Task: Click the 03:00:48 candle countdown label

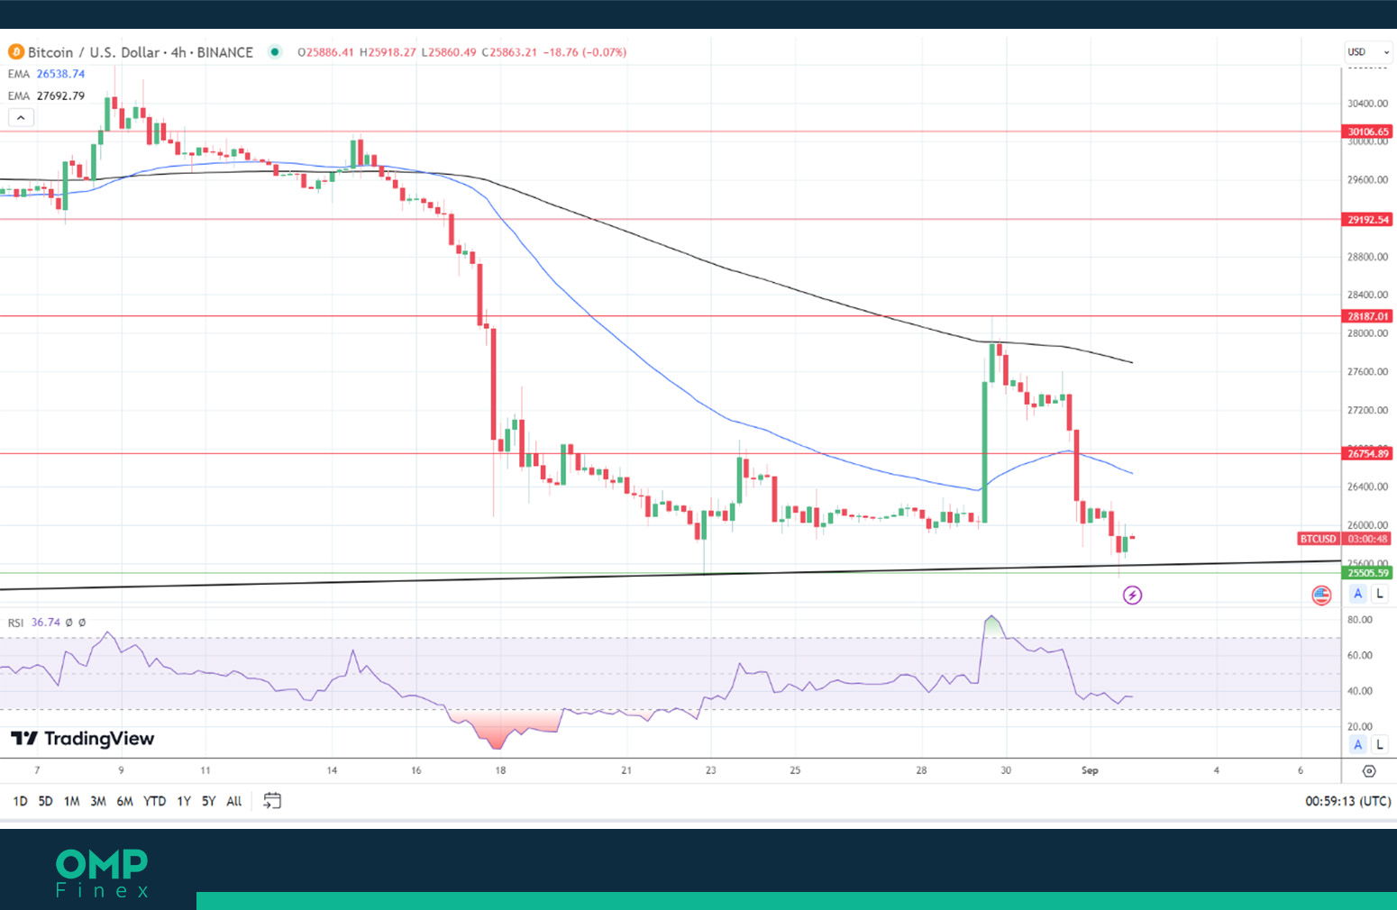Action: point(1367,539)
